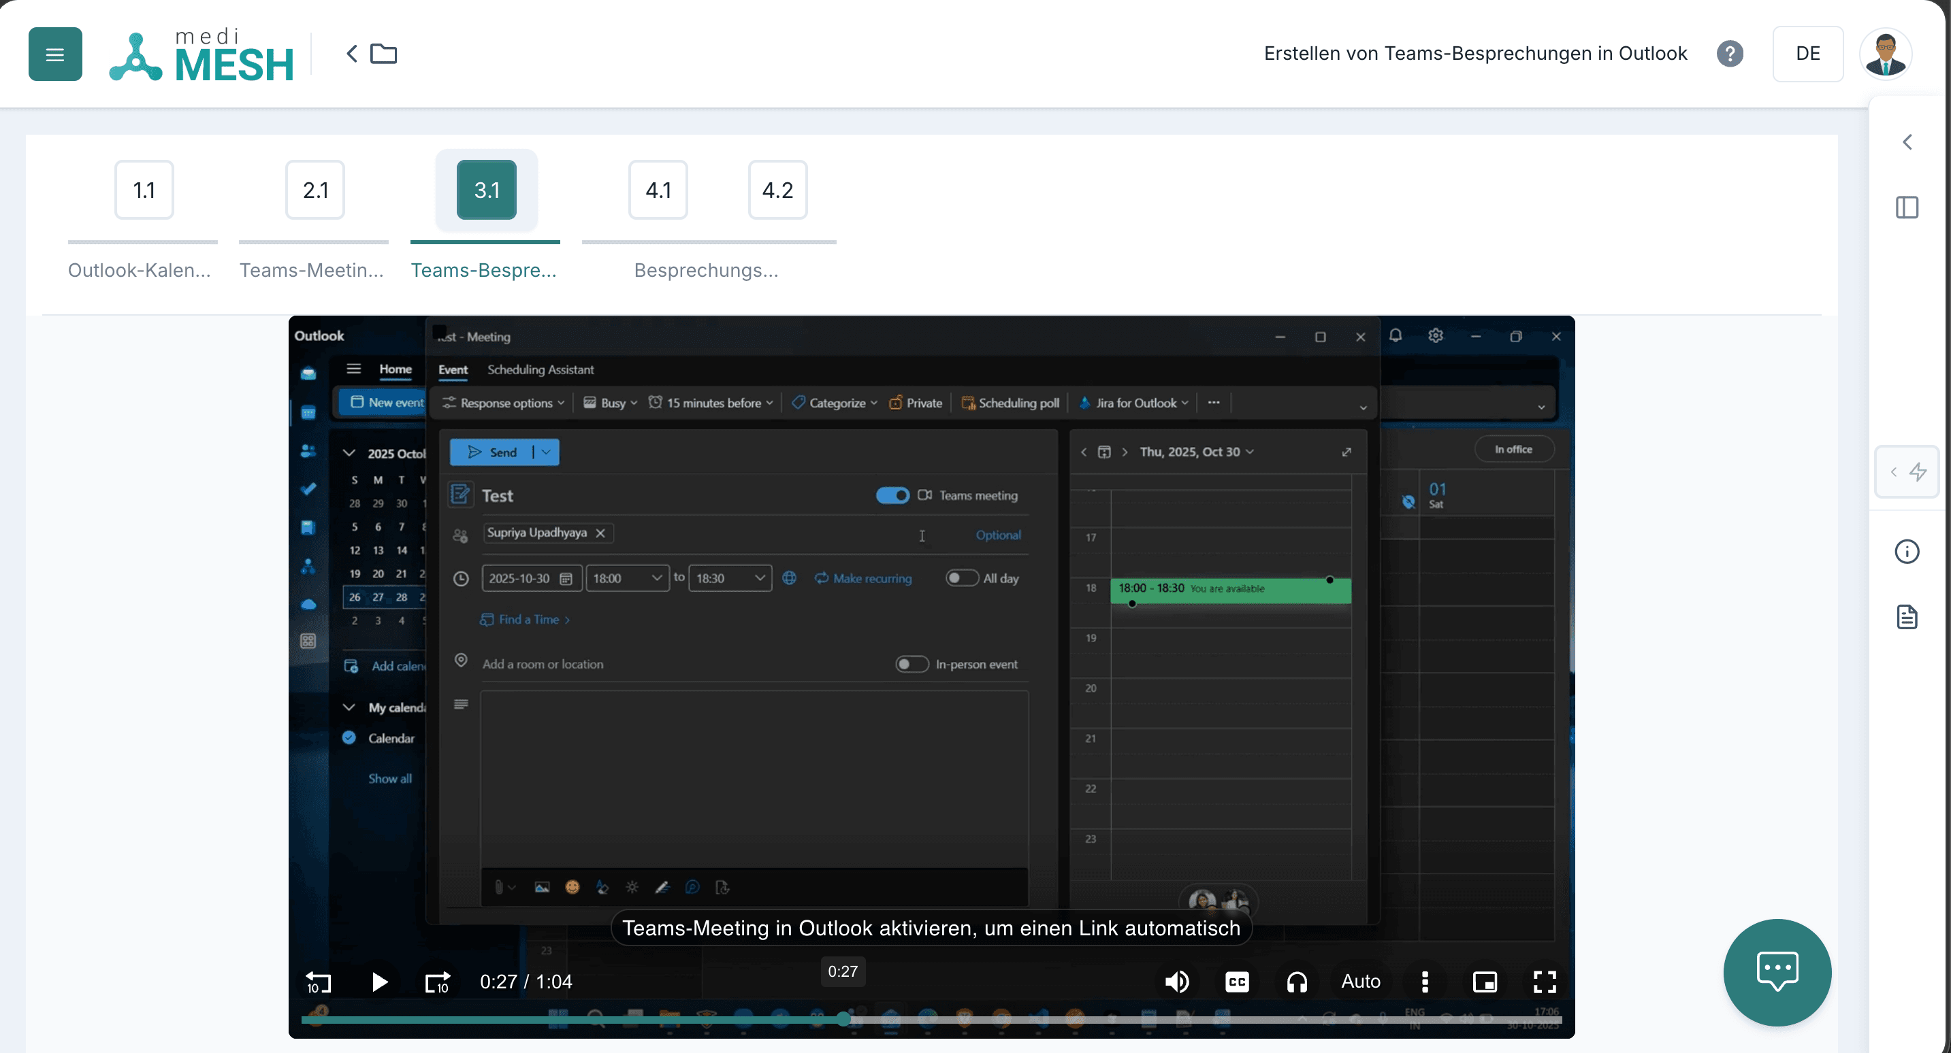Open video more options menu
1951x1053 pixels.
(x=1425, y=982)
